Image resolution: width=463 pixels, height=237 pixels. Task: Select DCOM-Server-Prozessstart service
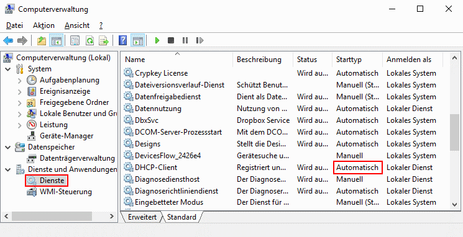coord(178,132)
